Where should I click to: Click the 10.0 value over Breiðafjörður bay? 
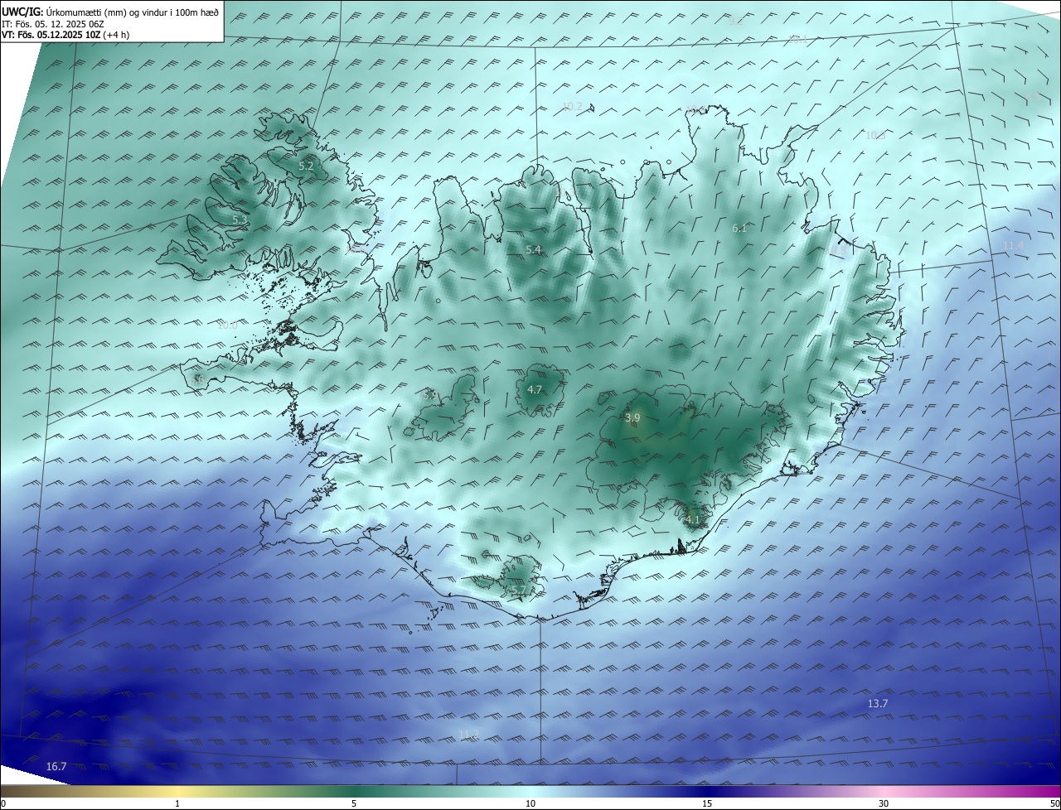[x=227, y=325]
